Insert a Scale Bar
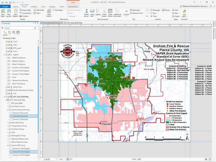This screenshot has height=162, width=216. tap(92, 13)
